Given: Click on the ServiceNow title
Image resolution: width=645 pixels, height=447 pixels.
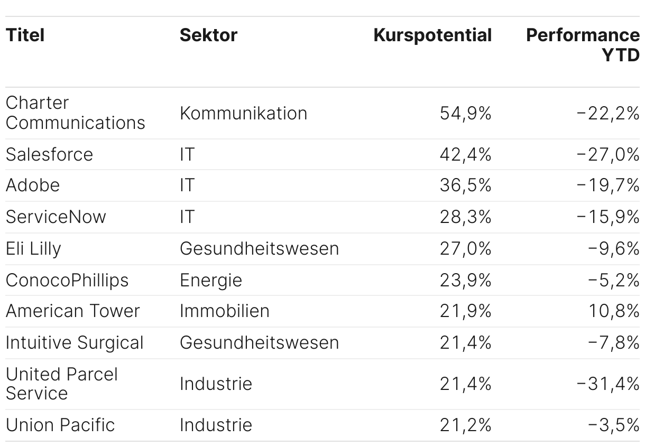Looking at the screenshot, I should coord(56,217).
